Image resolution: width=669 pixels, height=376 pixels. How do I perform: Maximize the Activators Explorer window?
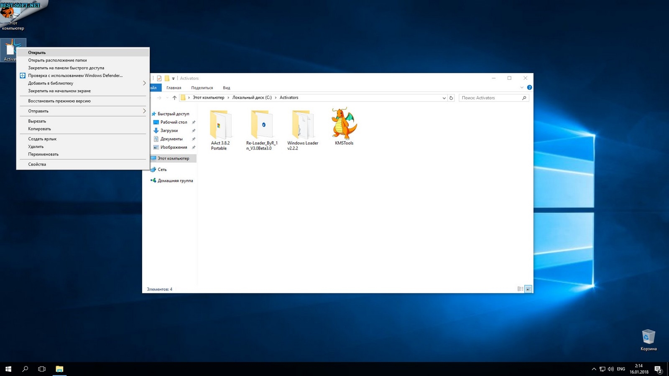tap(509, 78)
